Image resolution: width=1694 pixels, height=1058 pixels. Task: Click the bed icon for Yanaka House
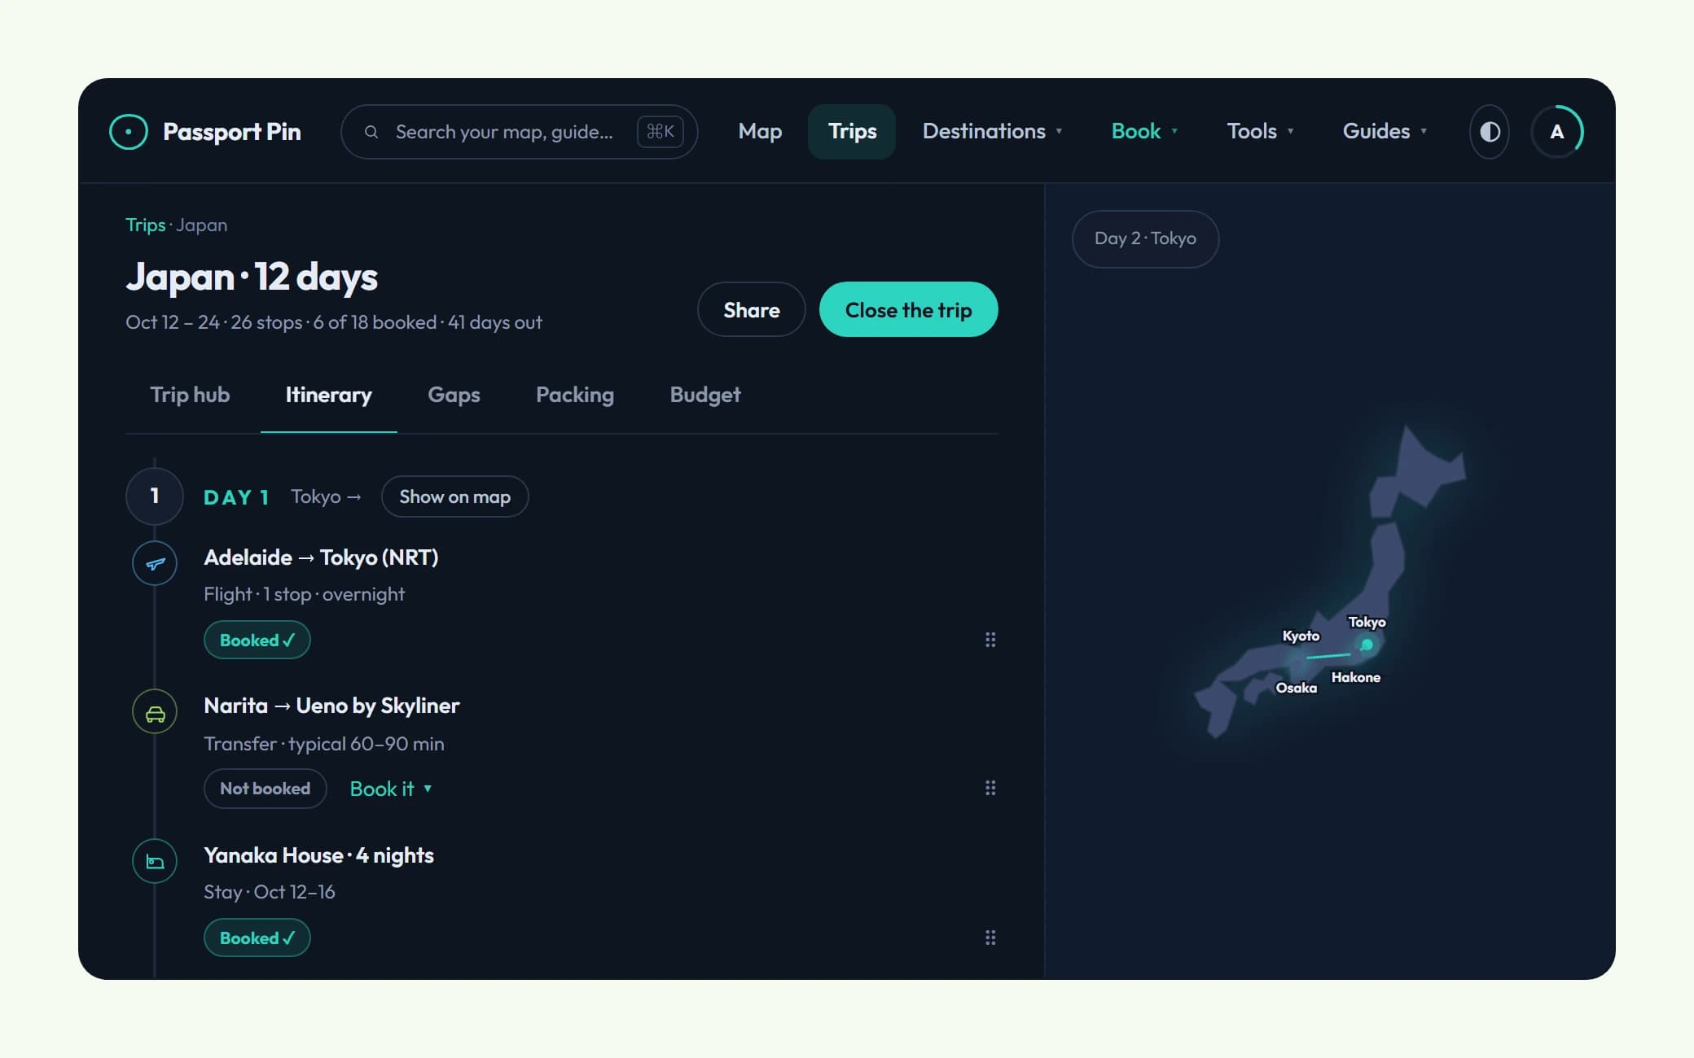tap(155, 861)
